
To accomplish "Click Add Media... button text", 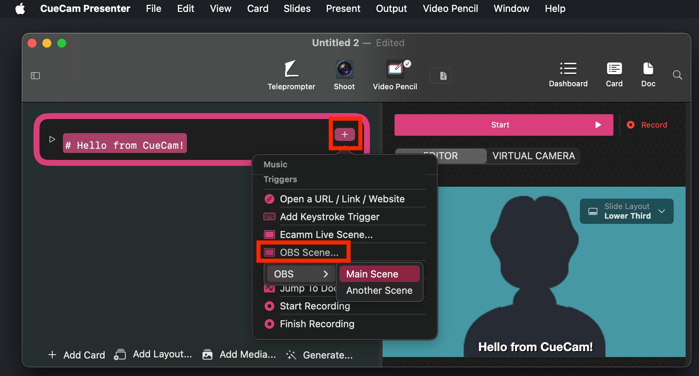I will [x=248, y=354].
